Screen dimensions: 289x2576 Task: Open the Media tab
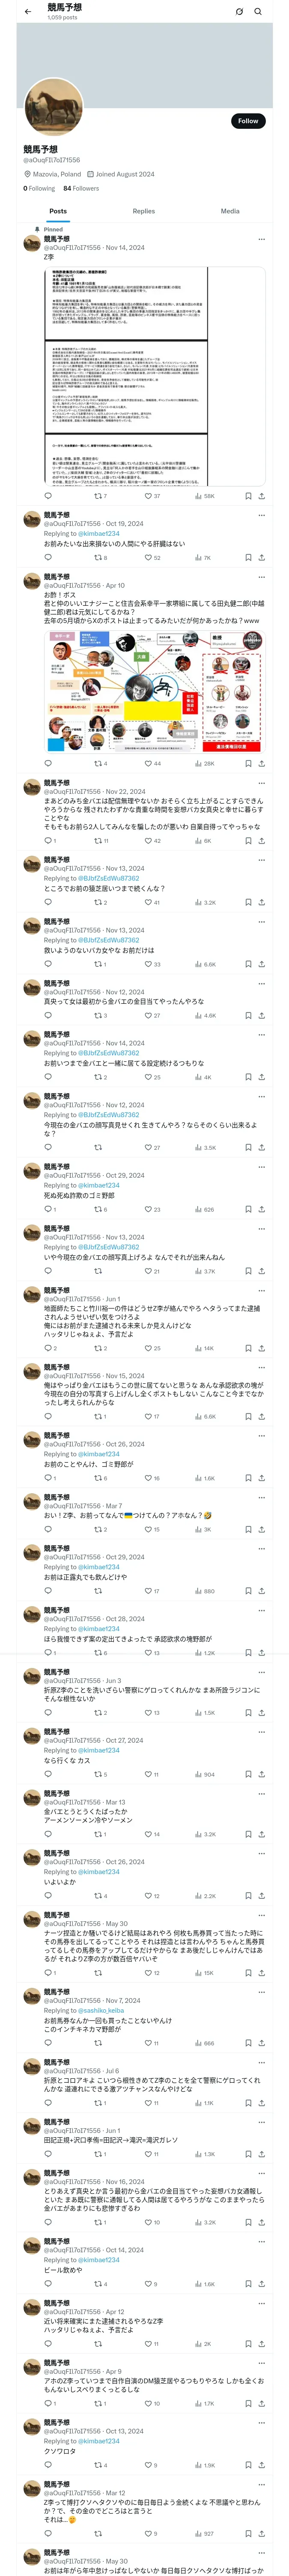click(x=230, y=211)
